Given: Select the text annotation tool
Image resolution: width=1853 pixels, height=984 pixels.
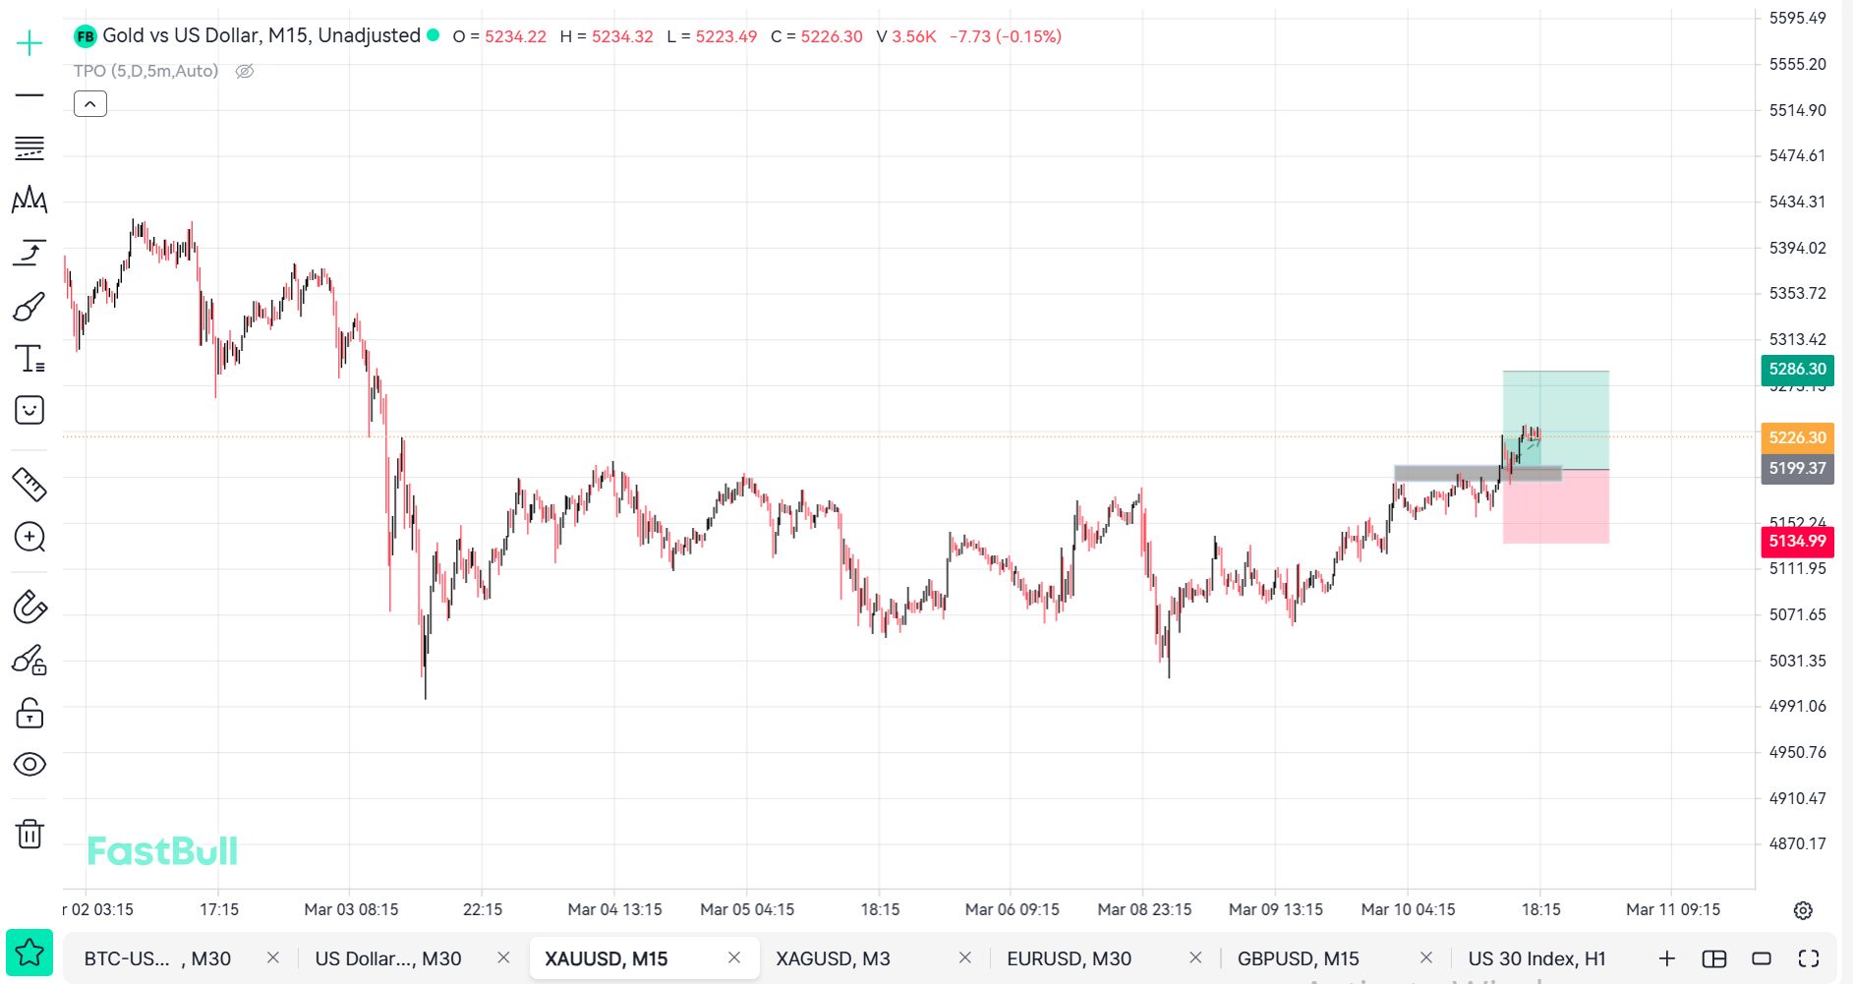Looking at the screenshot, I should point(29,359).
